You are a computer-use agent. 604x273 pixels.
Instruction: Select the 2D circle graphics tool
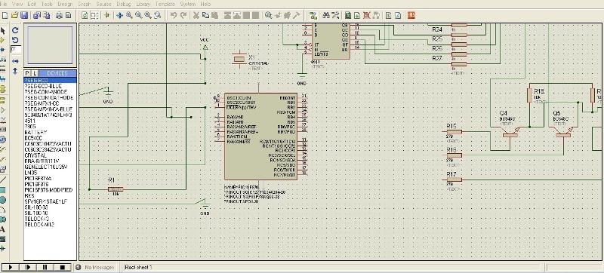[3, 200]
